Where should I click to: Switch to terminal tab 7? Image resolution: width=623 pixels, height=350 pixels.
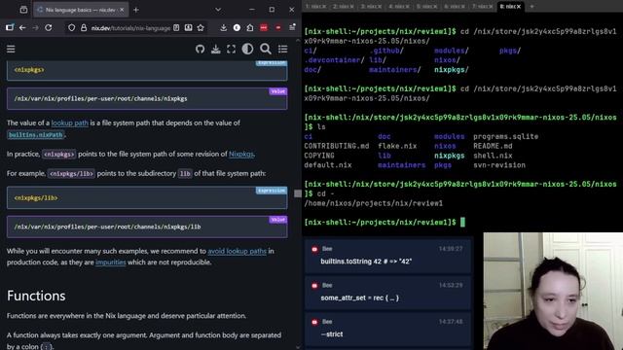coord(483,7)
